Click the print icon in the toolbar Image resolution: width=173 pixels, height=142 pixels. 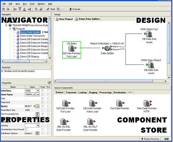[x=8, y=9]
